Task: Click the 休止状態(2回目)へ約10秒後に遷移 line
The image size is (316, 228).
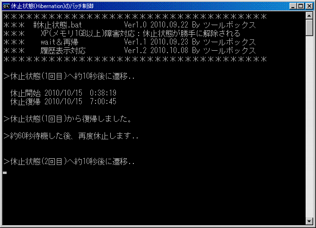Action: click(69, 161)
